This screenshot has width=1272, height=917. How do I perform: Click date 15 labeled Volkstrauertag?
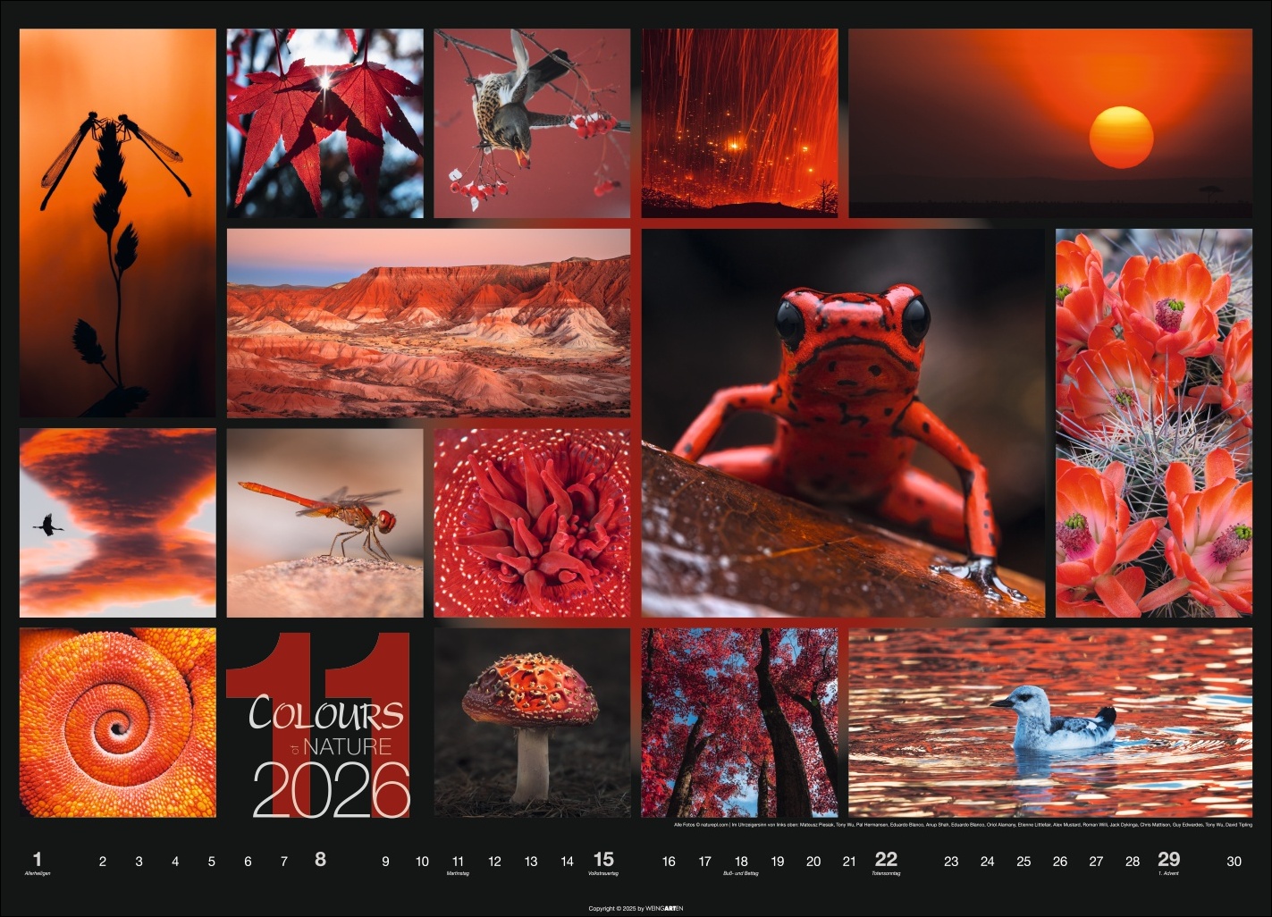(x=603, y=861)
